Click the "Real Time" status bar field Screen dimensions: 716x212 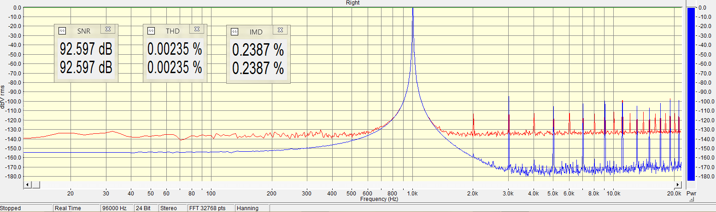(76, 208)
